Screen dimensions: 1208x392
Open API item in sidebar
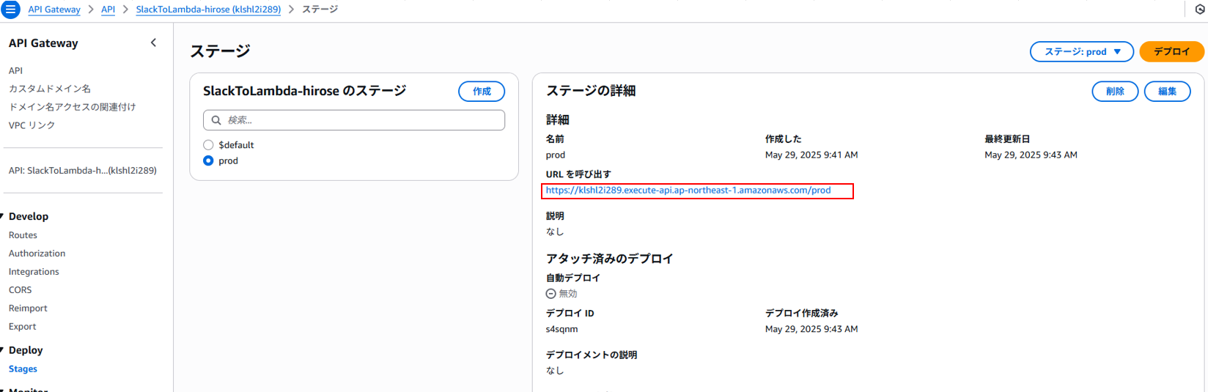[x=15, y=70]
